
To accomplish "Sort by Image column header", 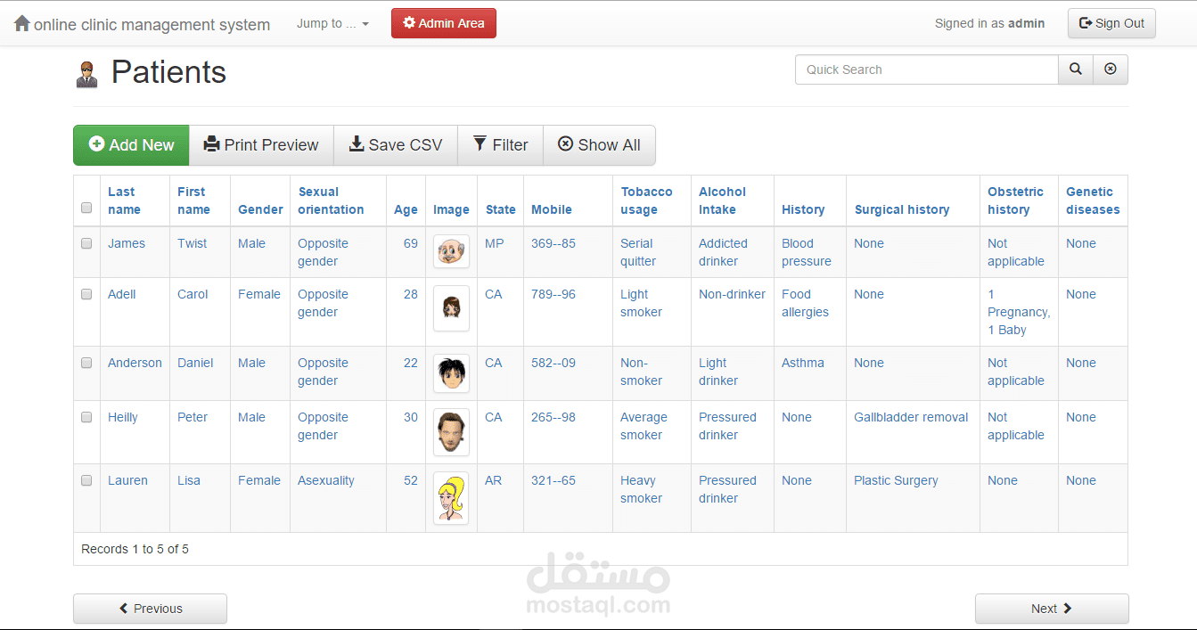I will click(x=451, y=209).
